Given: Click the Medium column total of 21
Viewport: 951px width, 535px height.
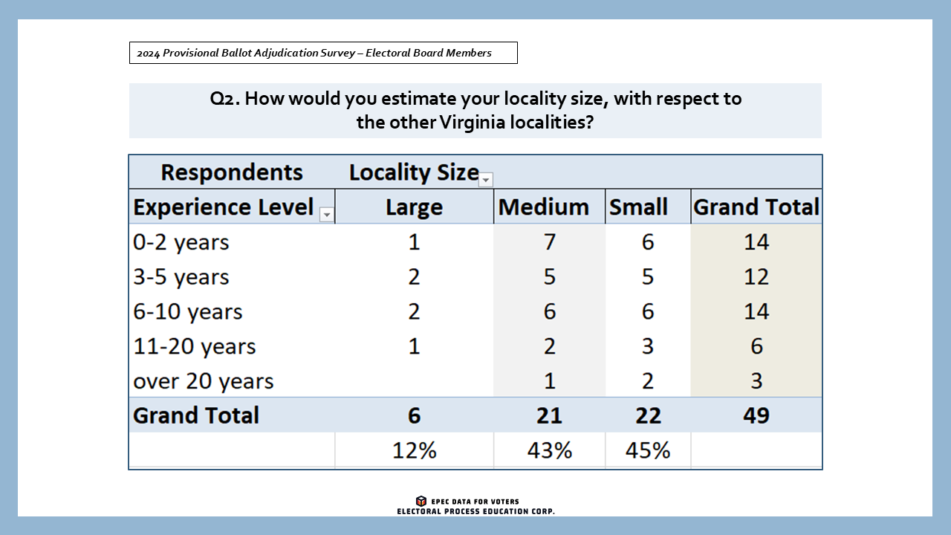Looking at the screenshot, I should click(x=549, y=415).
